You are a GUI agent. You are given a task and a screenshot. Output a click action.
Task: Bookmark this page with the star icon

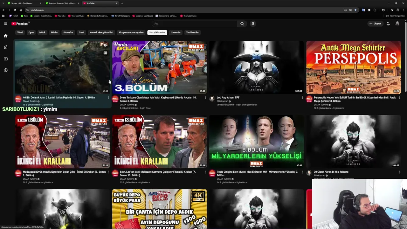pyautogui.click(x=355, y=10)
